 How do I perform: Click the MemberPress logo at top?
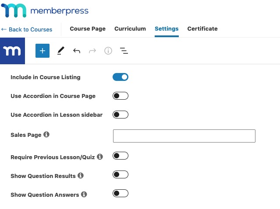pos(45,11)
